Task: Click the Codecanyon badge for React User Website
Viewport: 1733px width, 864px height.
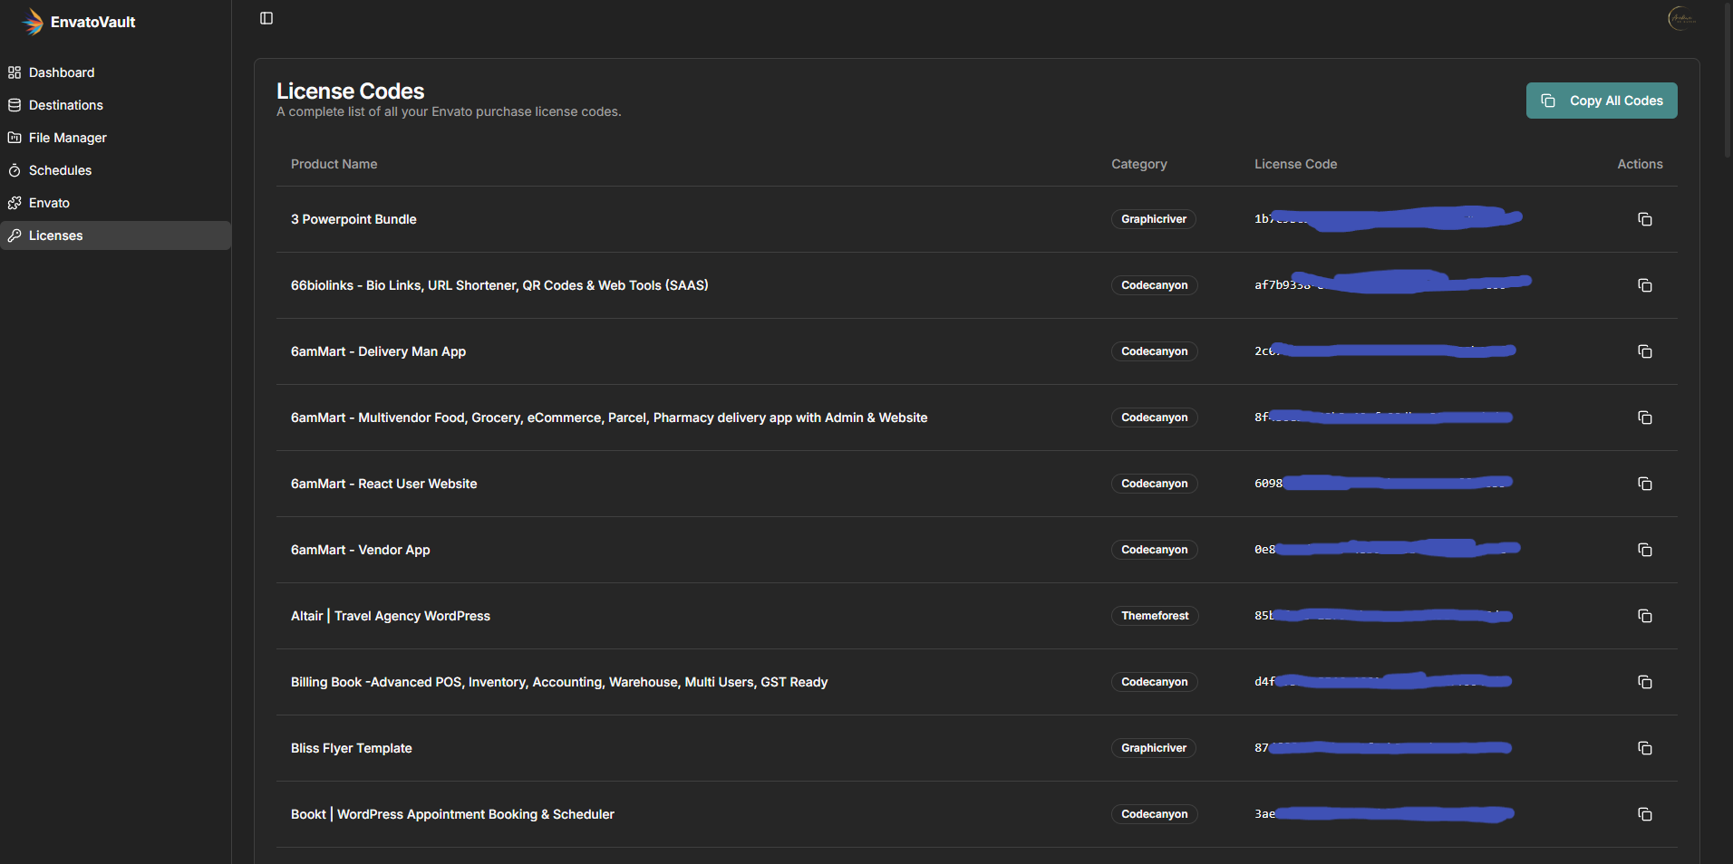Action: pos(1155,484)
